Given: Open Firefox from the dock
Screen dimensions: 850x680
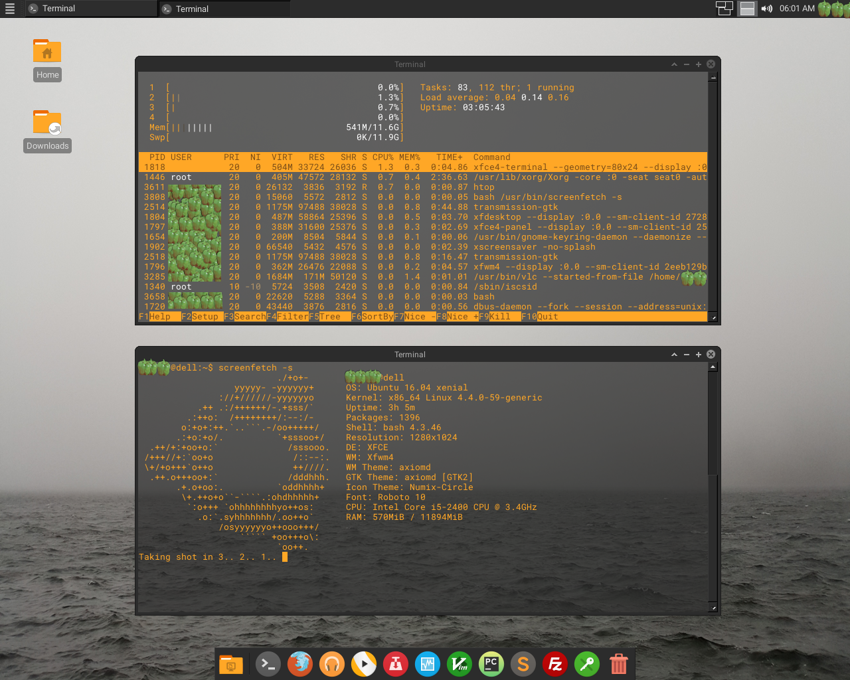Looking at the screenshot, I should coord(299,663).
